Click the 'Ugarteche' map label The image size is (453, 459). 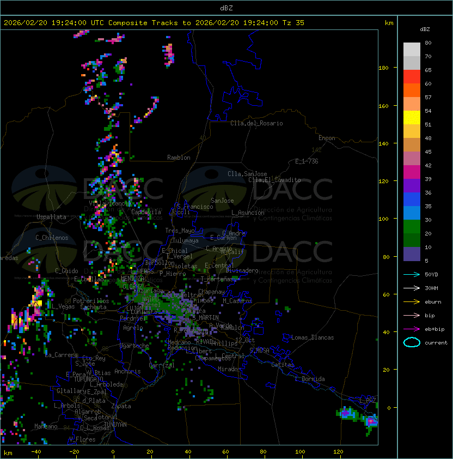pyautogui.click(x=134, y=346)
